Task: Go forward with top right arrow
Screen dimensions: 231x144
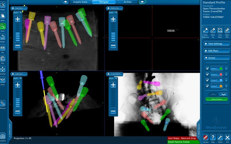Action: click(142, 2)
